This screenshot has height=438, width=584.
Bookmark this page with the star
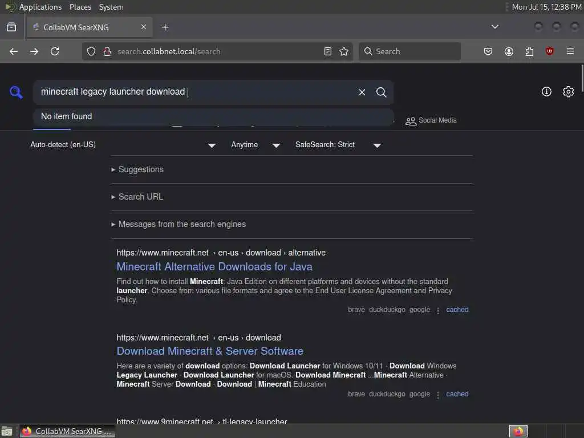click(x=344, y=51)
